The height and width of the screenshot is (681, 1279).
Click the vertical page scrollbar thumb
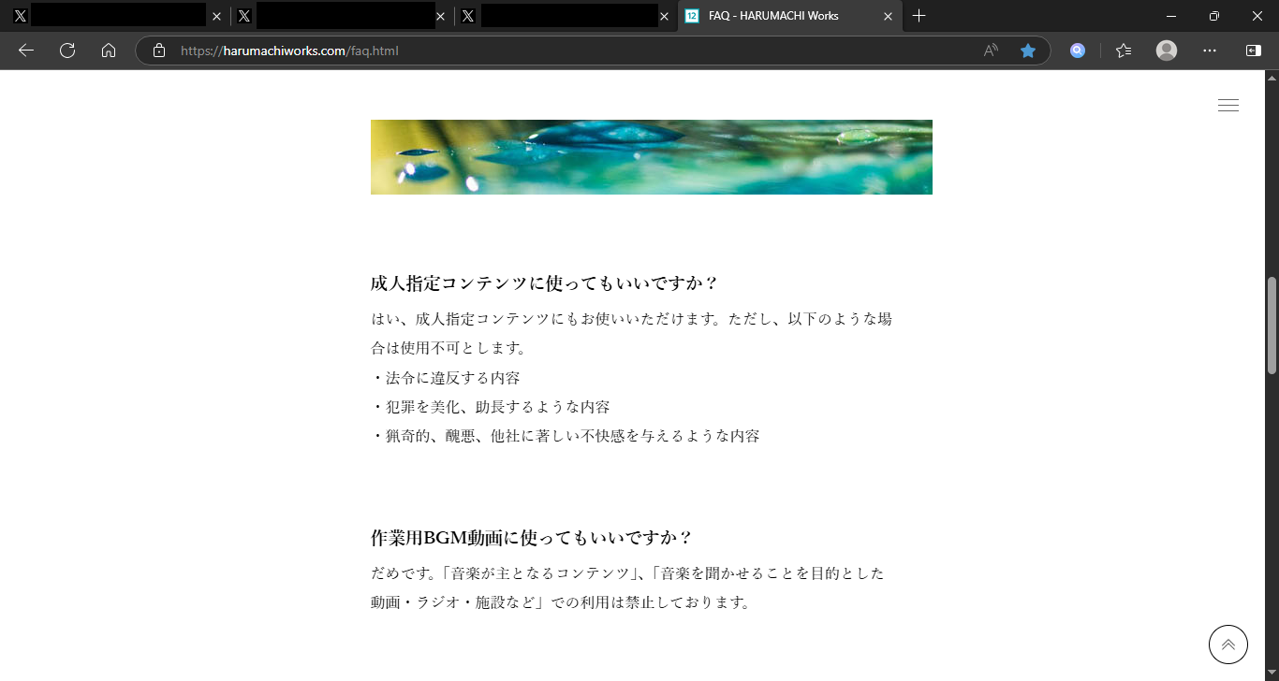(1272, 326)
